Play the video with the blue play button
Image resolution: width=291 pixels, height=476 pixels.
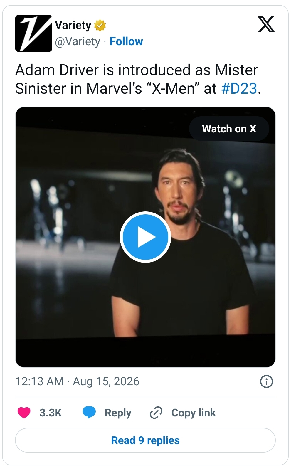(145, 237)
